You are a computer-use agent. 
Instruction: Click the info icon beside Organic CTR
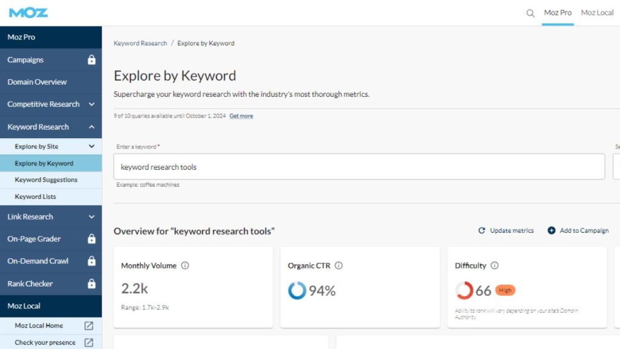(x=338, y=265)
